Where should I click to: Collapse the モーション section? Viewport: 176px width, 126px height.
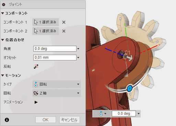[x=3, y=75]
